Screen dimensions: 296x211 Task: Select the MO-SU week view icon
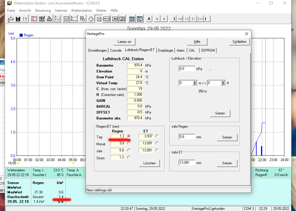107,19
